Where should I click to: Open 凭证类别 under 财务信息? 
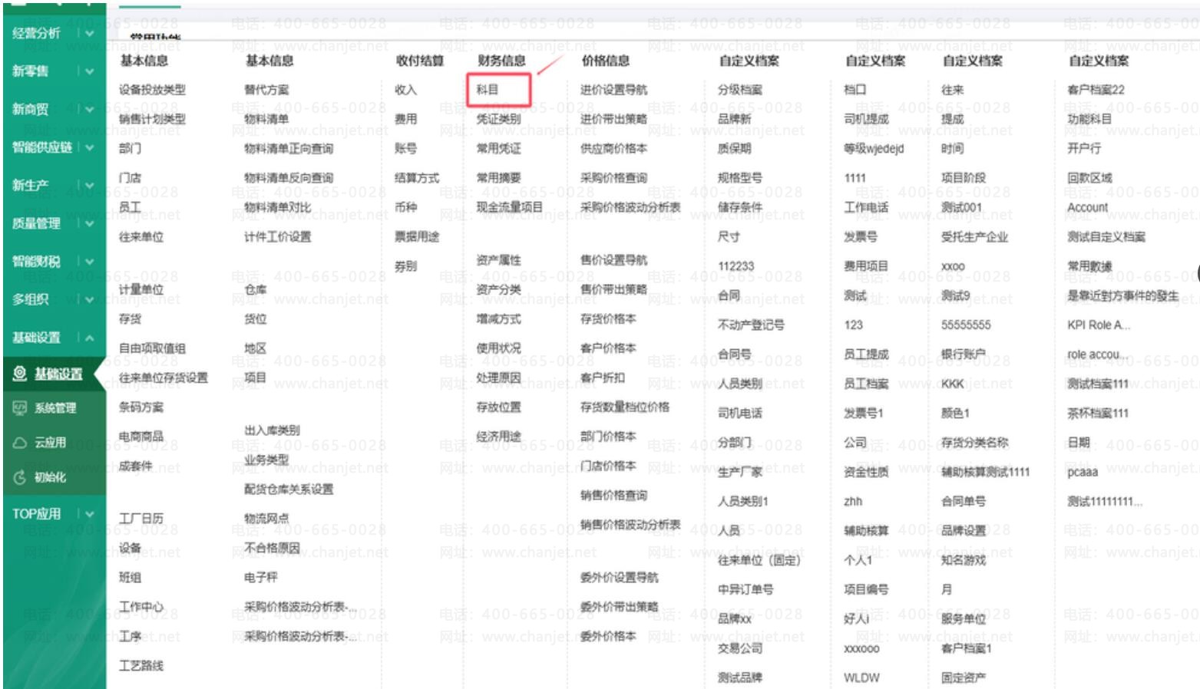pyautogui.click(x=498, y=119)
